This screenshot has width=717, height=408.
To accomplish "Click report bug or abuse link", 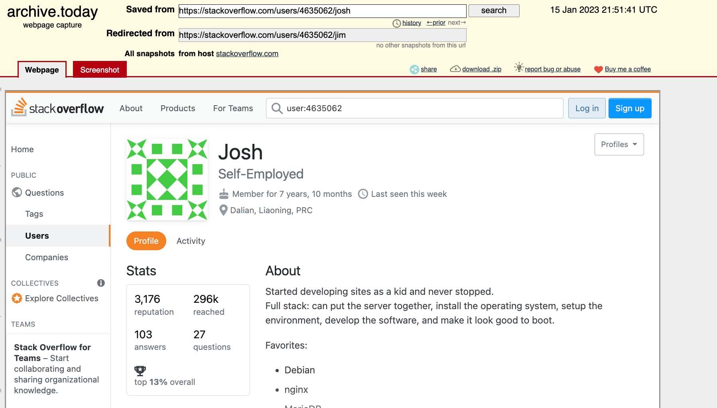I will [x=553, y=69].
